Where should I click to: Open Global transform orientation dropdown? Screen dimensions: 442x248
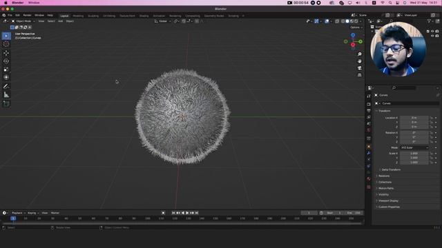pos(163,21)
